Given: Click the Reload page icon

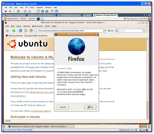Looking at the screenshot, I should point(21,31).
